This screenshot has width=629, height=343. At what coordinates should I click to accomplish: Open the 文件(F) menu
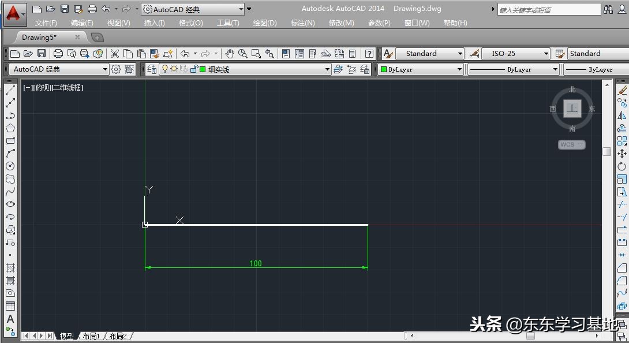click(x=46, y=23)
